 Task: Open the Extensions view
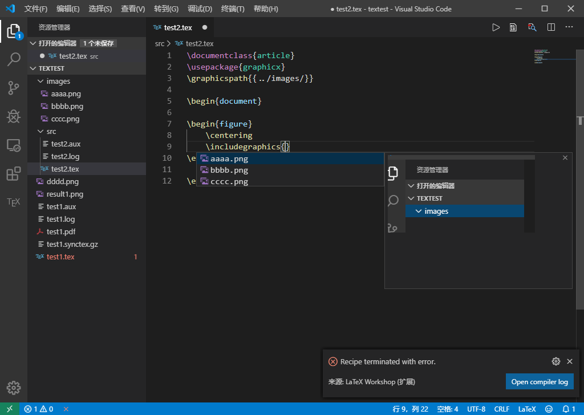pos(14,174)
